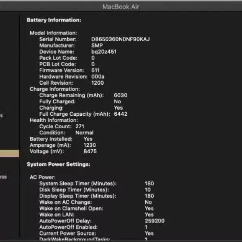Select the highlighted row in the sidebar
242x242 pixels.
(x=10, y=153)
